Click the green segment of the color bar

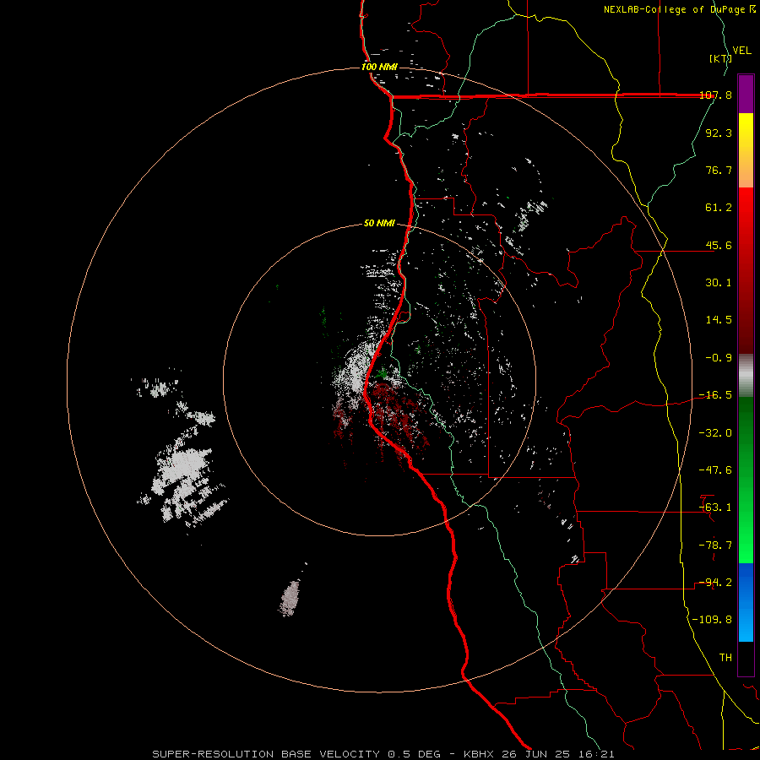(x=746, y=480)
